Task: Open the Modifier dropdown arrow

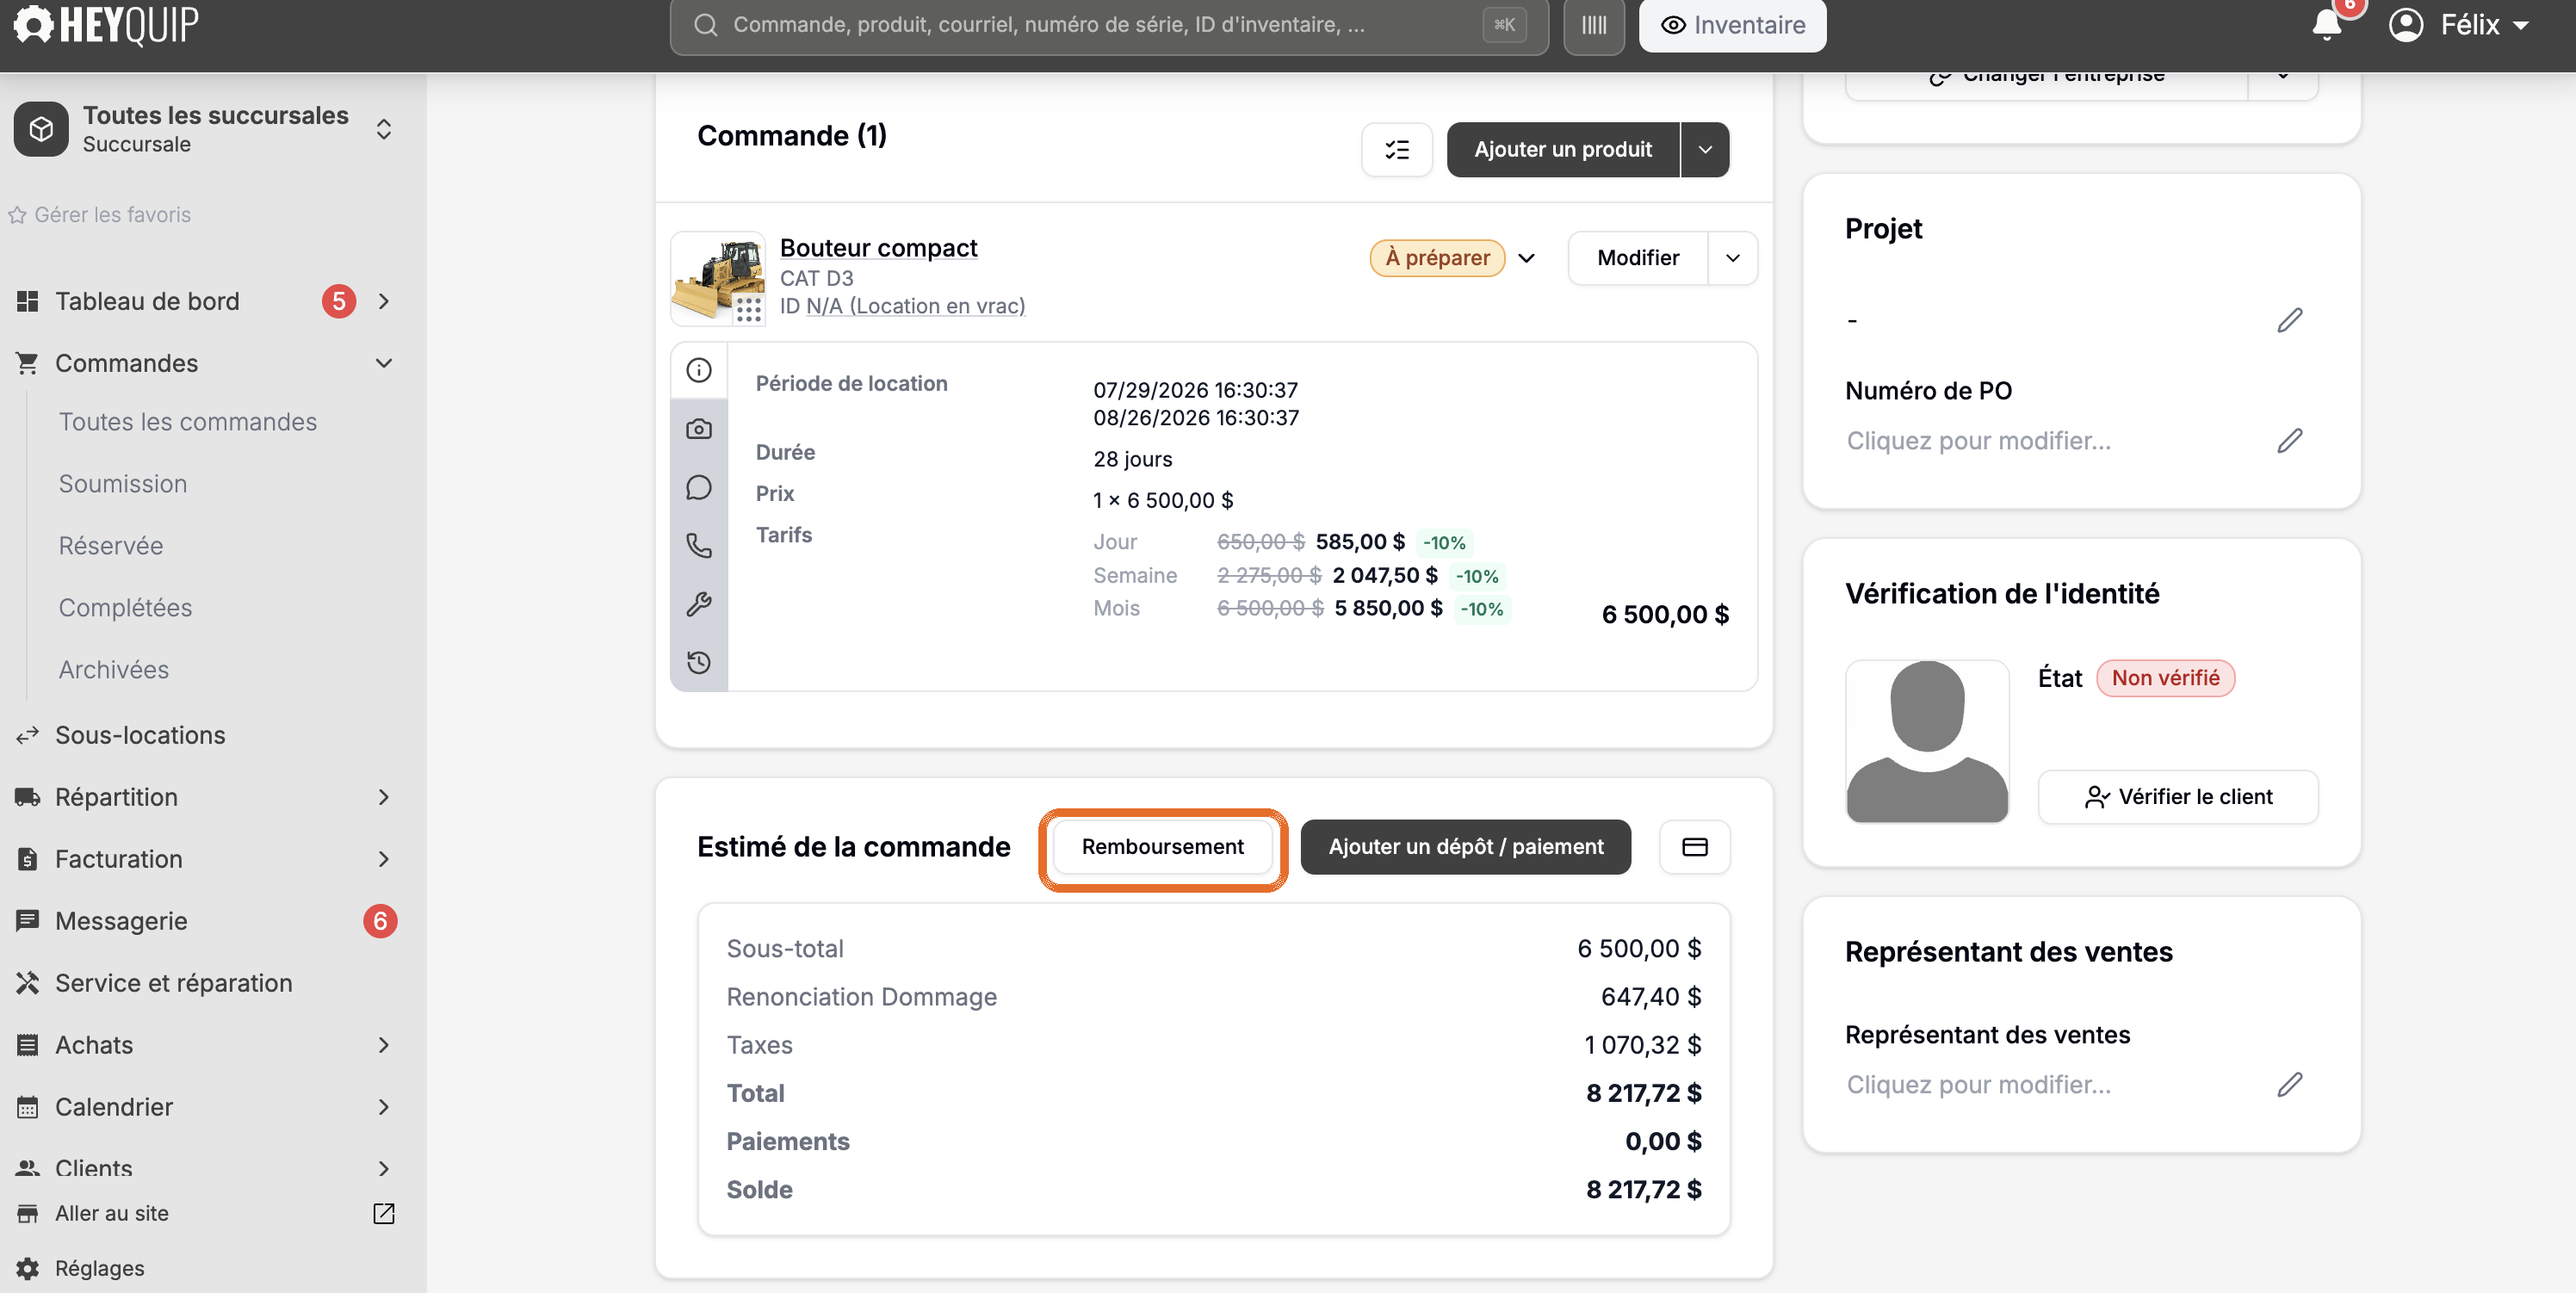Action: pyautogui.click(x=1733, y=258)
